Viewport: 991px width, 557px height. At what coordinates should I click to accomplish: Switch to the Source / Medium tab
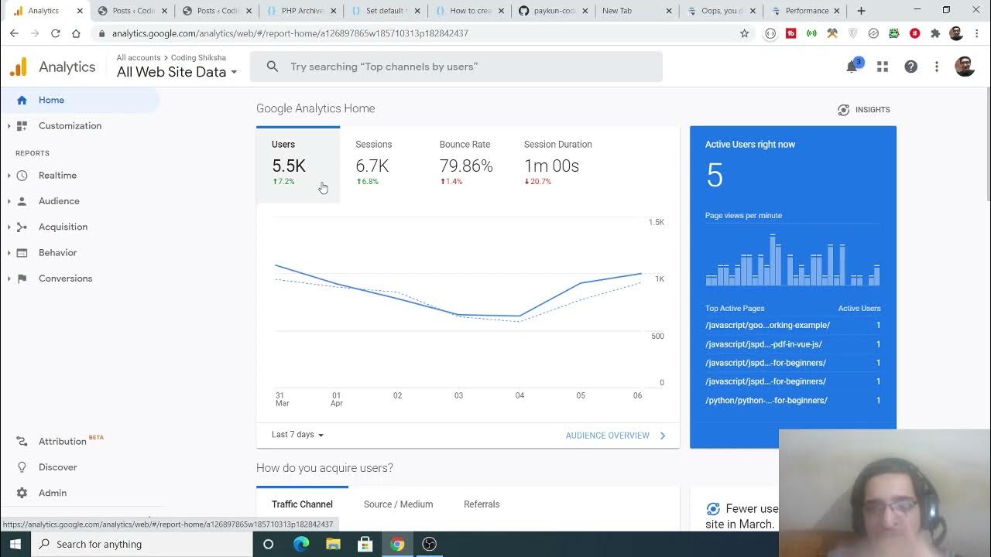point(398,504)
